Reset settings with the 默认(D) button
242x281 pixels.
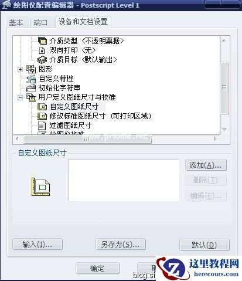tap(204, 245)
